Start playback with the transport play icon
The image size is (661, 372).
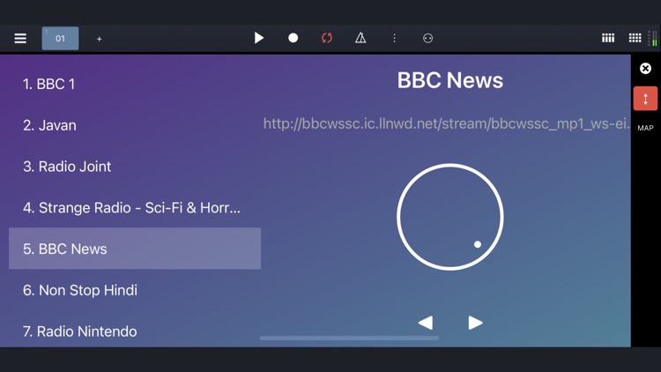point(259,38)
